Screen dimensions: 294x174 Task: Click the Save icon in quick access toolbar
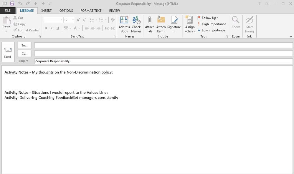click(x=12, y=4)
